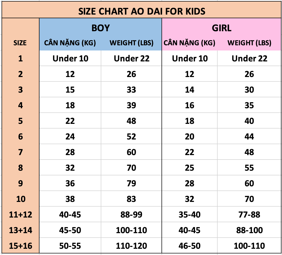Select the size 10 row label

tap(21, 199)
